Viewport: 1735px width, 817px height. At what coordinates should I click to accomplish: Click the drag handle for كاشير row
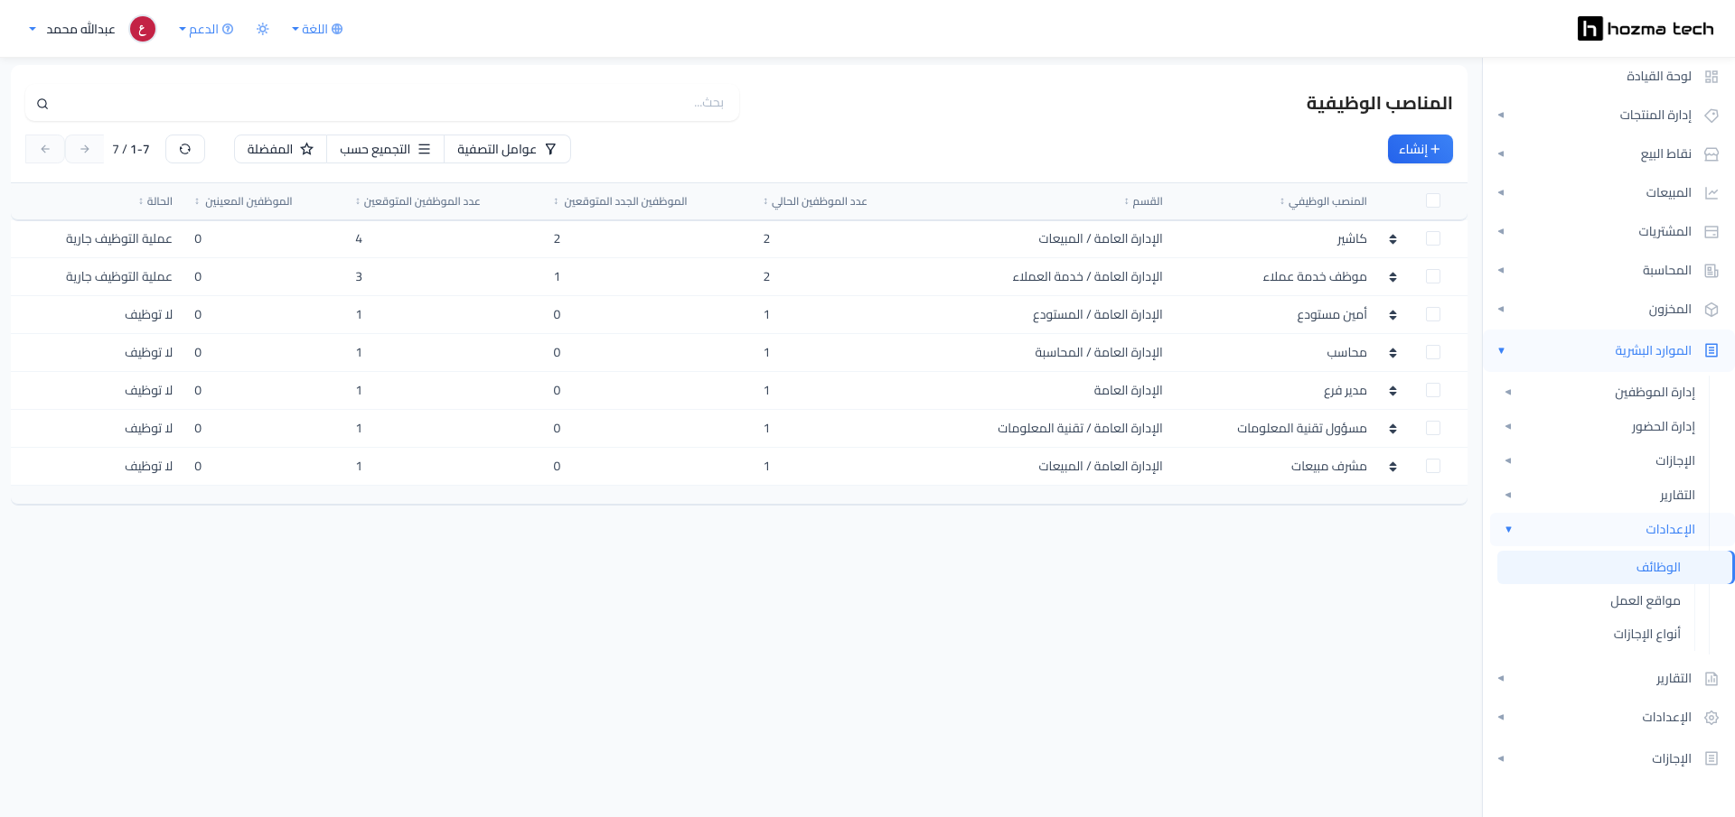pyautogui.click(x=1393, y=239)
